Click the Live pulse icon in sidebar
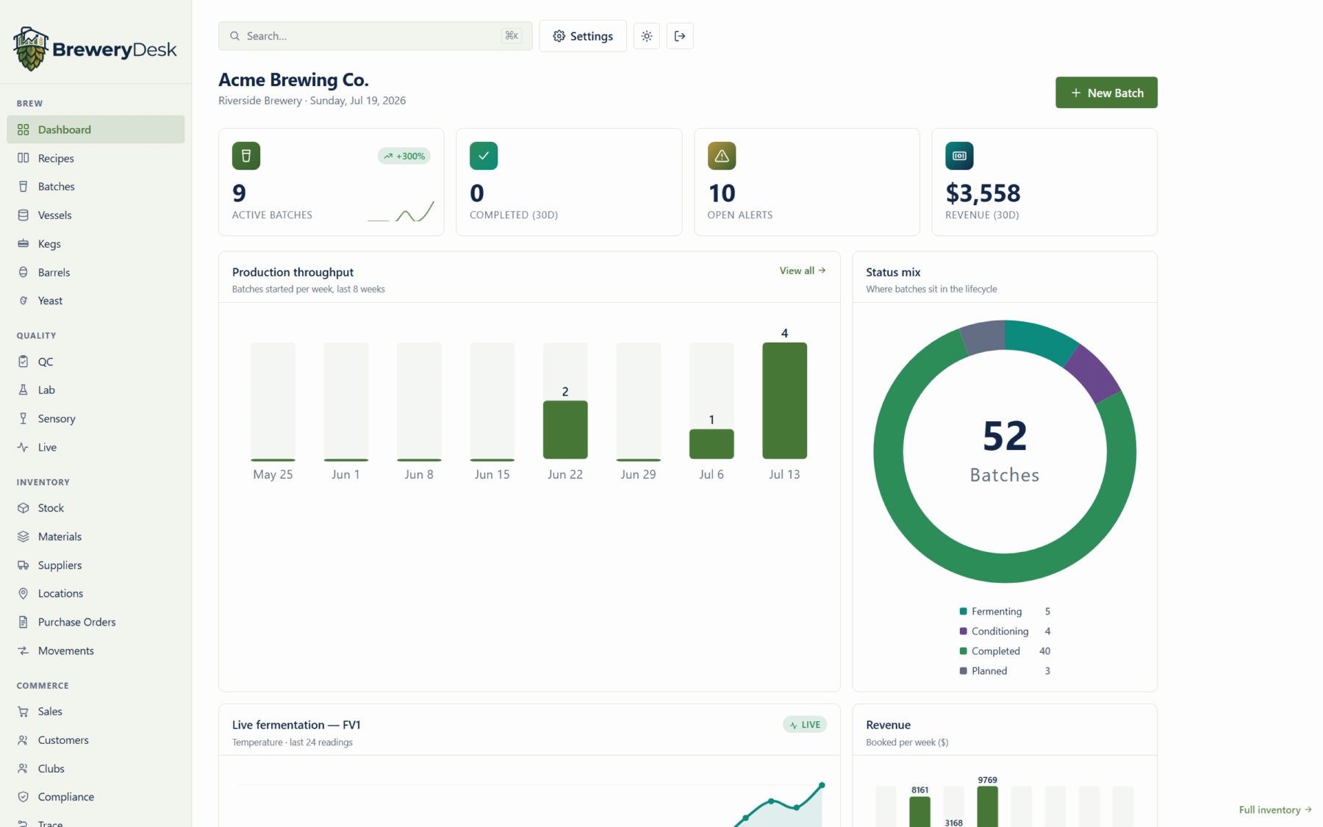The image size is (1323, 827). click(x=24, y=447)
